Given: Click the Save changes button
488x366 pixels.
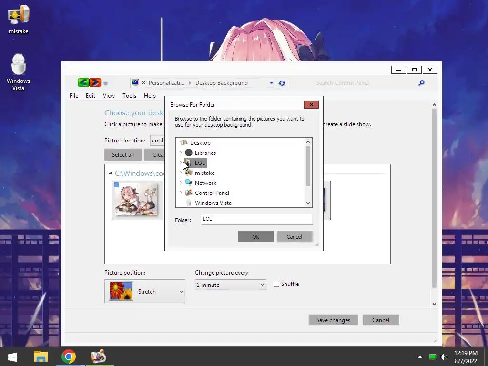Looking at the screenshot, I should 333,320.
